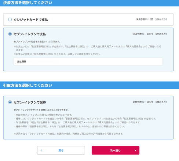The height and width of the screenshot is (161, 179).
Task: Click セブン-イレブンで代金をお支払いいただけます text
Action: (x=37, y=42)
